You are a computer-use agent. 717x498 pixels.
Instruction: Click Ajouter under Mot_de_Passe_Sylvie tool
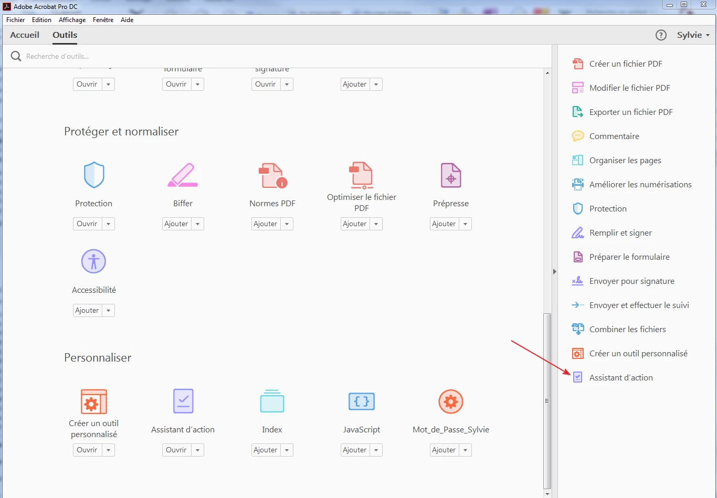point(444,450)
